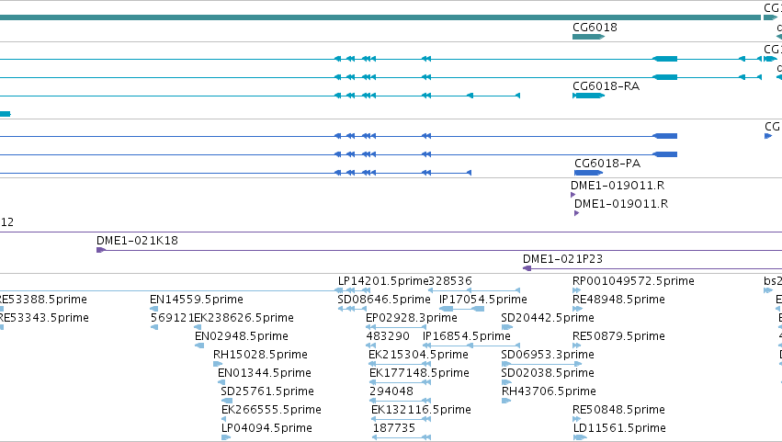Select EST EN14559.5prime
This screenshot has width=782, height=442.
(x=197, y=300)
